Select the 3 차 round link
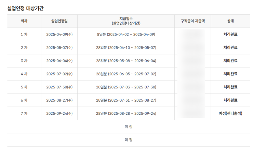Screen dimensions: 254x149 (x=24, y=61)
